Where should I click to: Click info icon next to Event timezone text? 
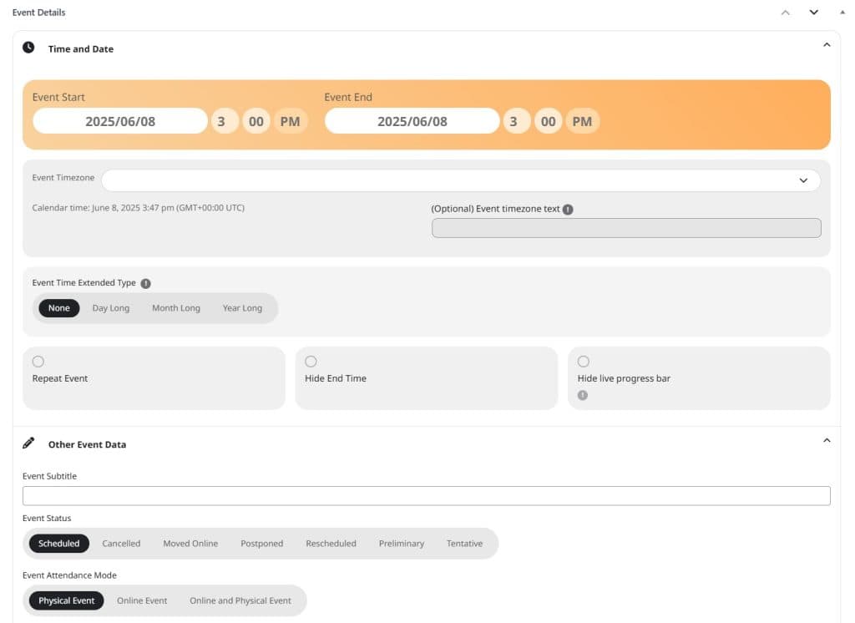pos(568,210)
